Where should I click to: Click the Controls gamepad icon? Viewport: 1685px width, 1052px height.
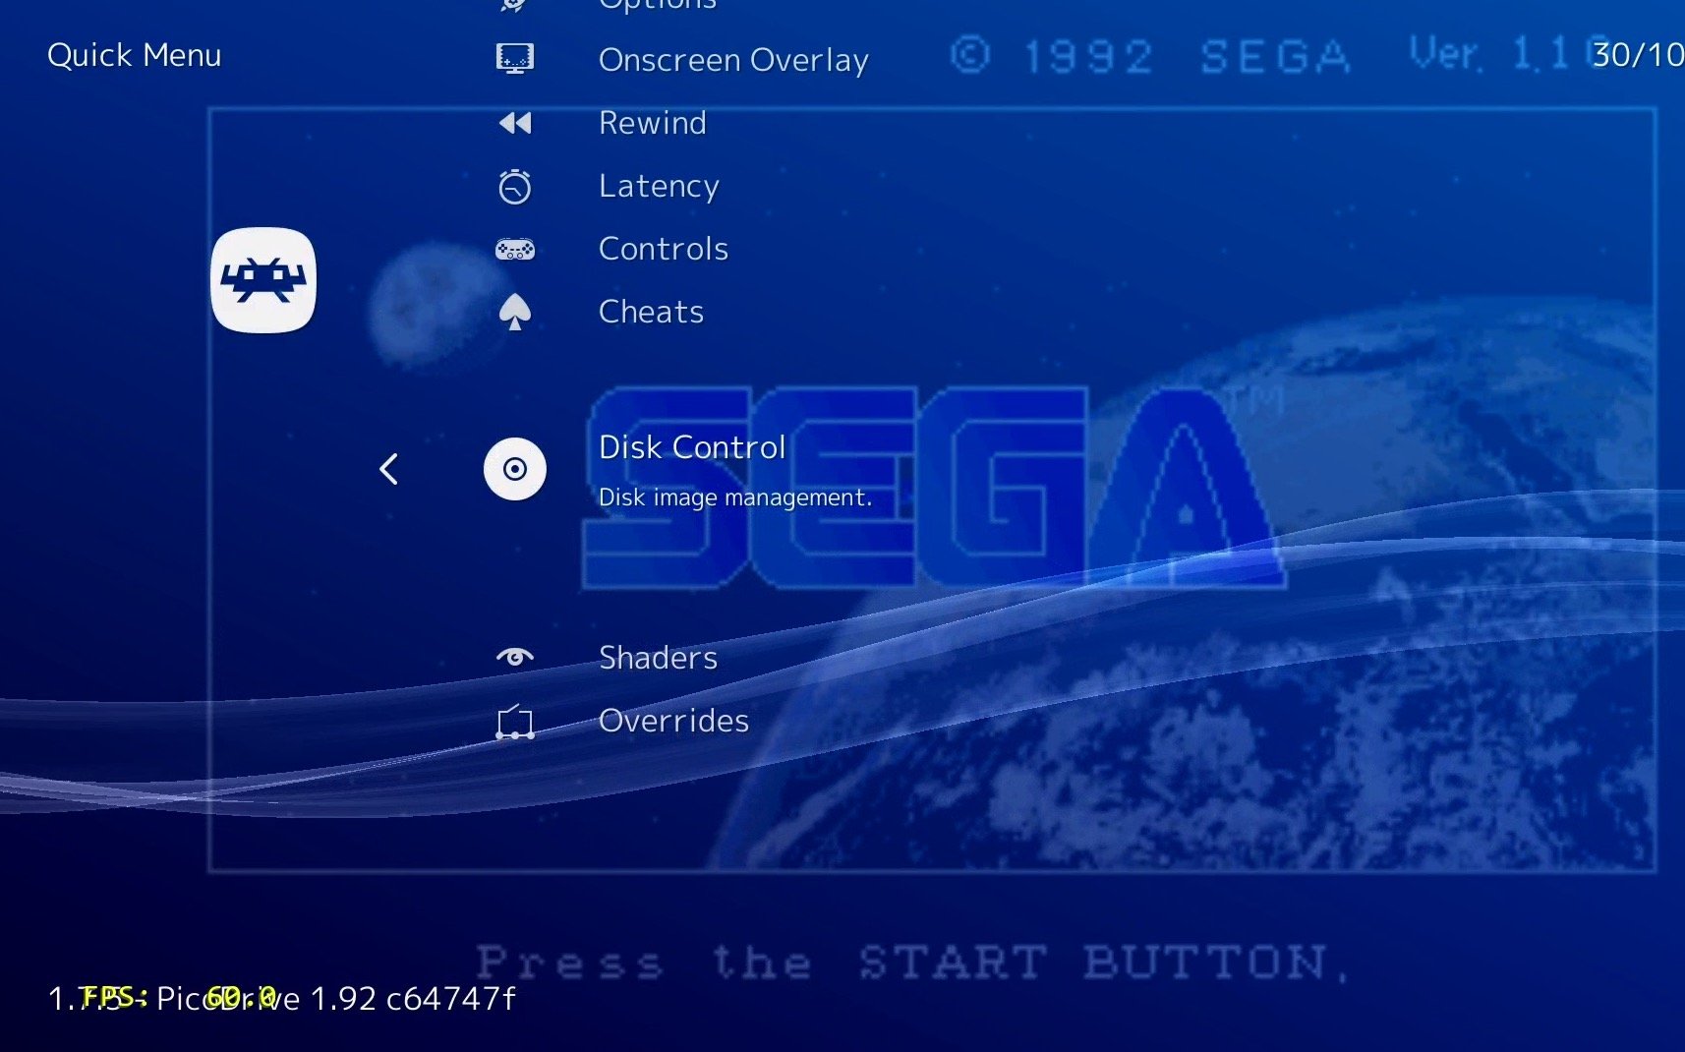point(515,249)
